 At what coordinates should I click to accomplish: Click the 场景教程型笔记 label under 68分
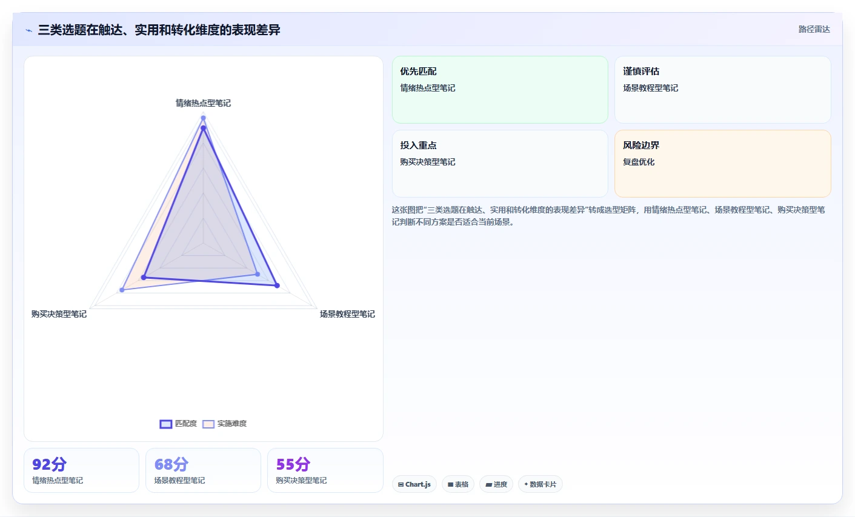coord(179,481)
